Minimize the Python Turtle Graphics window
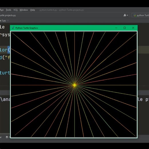 [x=116, y=28]
